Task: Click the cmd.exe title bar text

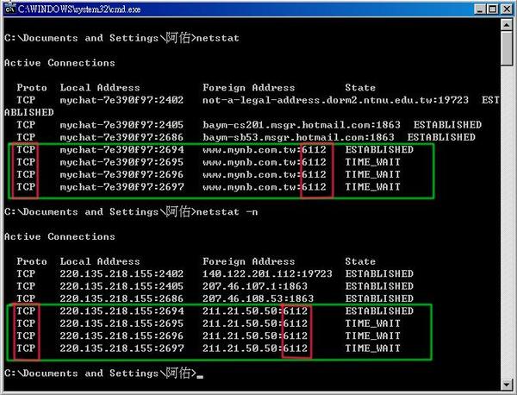Action: [79, 9]
